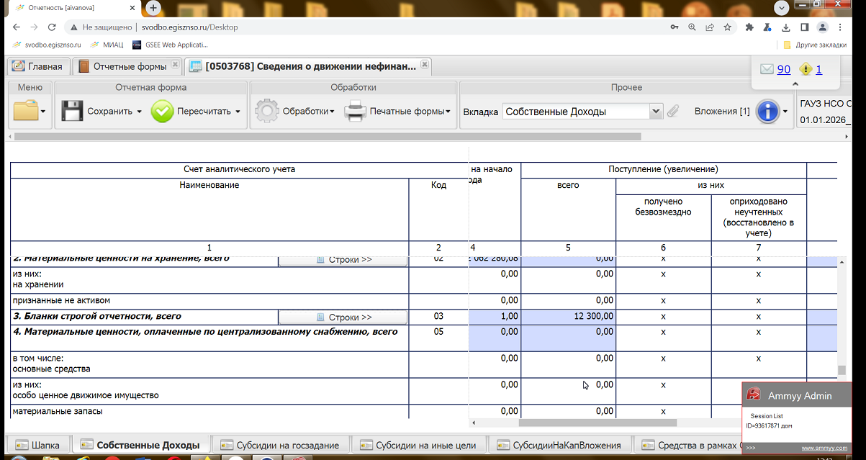866x460 pixels.
Task: Click the green checkmark Пересчитать icon
Action: 162,111
